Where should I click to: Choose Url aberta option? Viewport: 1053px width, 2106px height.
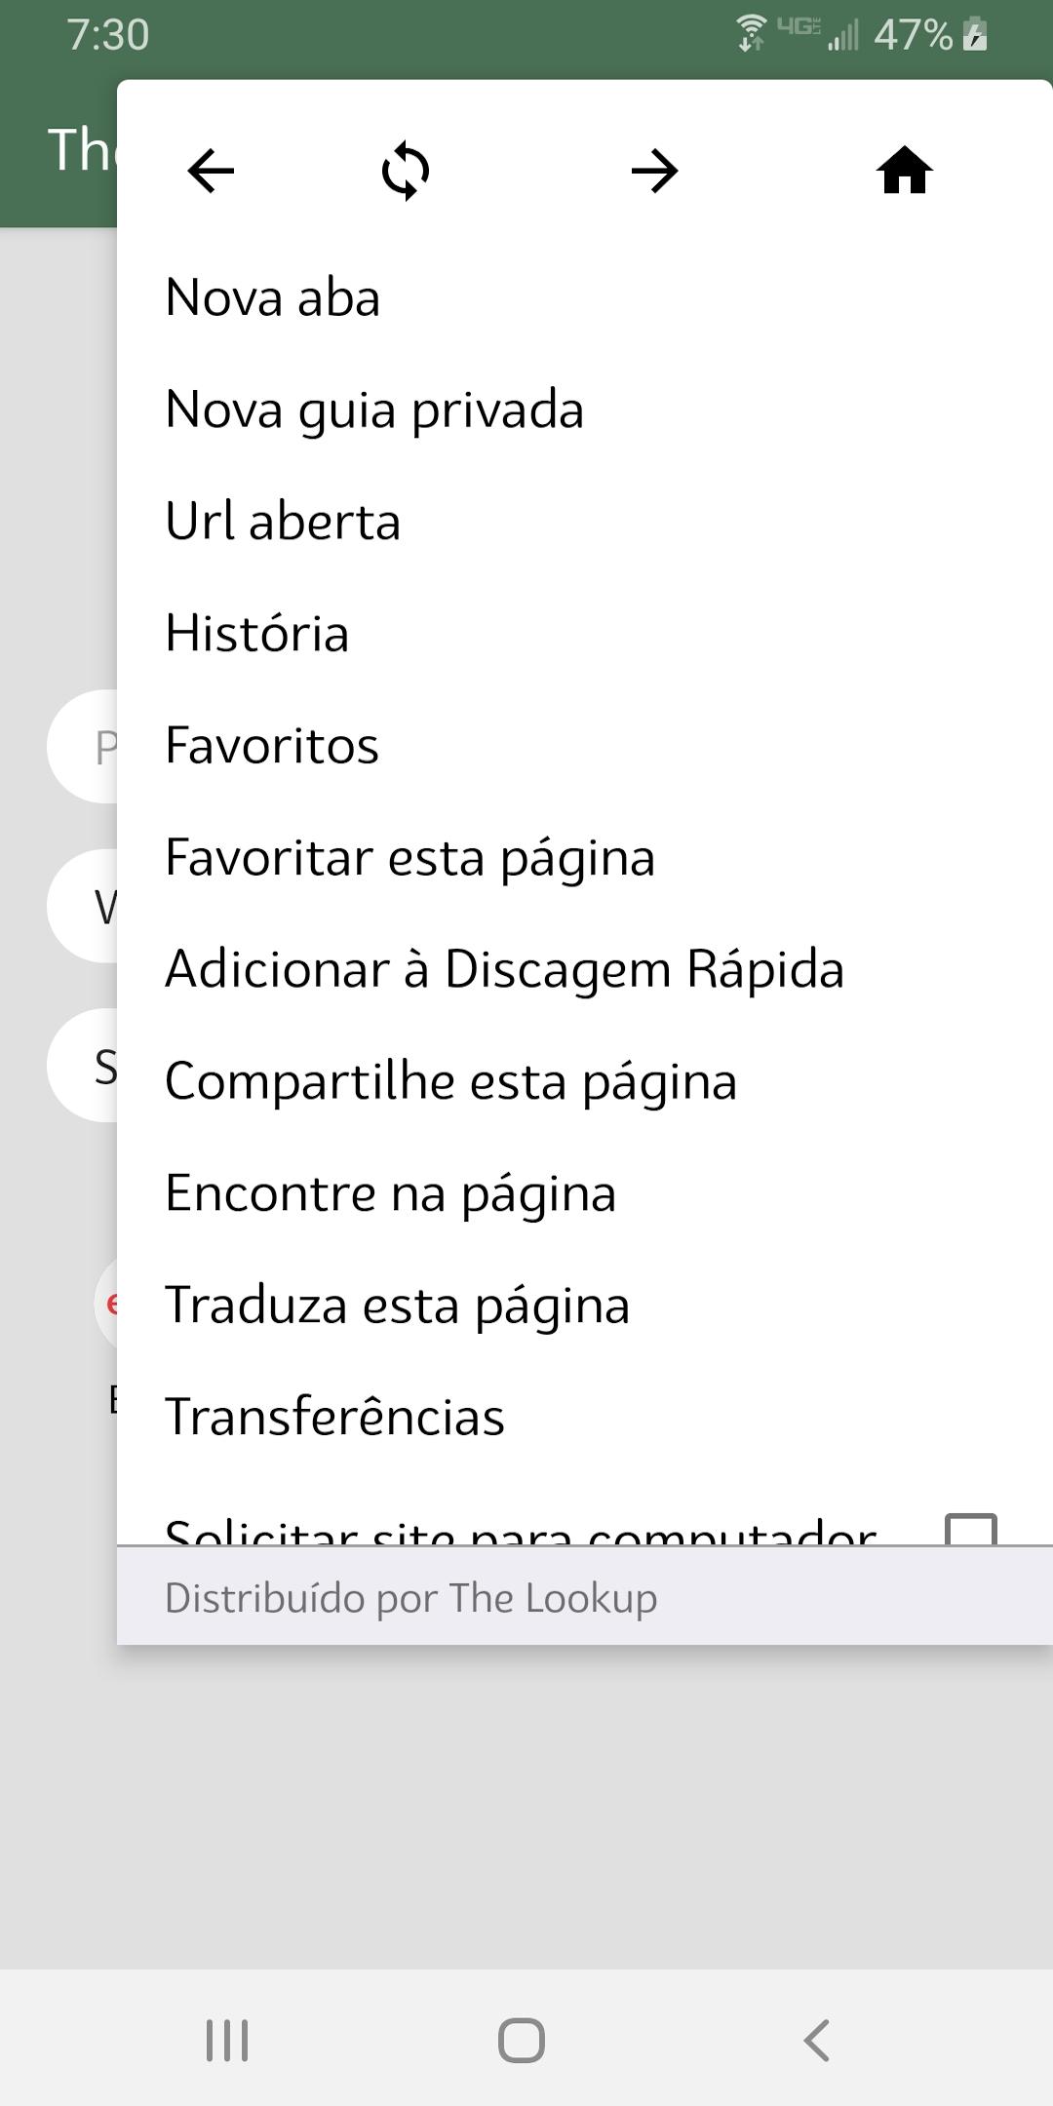[x=283, y=522]
